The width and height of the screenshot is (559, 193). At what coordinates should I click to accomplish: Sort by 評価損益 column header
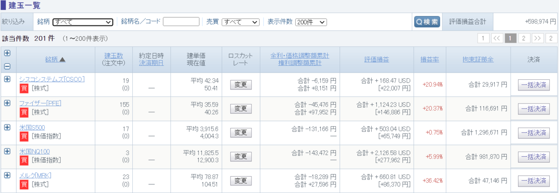point(376,59)
